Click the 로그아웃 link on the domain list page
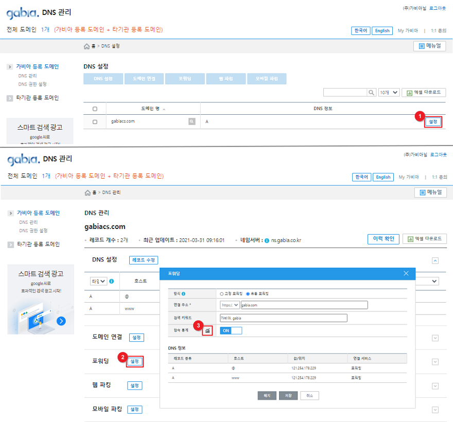 pos(438,8)
